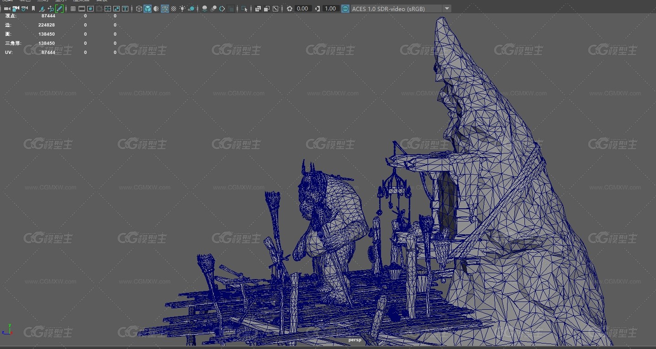Click the 87444 value in the 顶点 row
656x349 pixels.
point(48,16)
